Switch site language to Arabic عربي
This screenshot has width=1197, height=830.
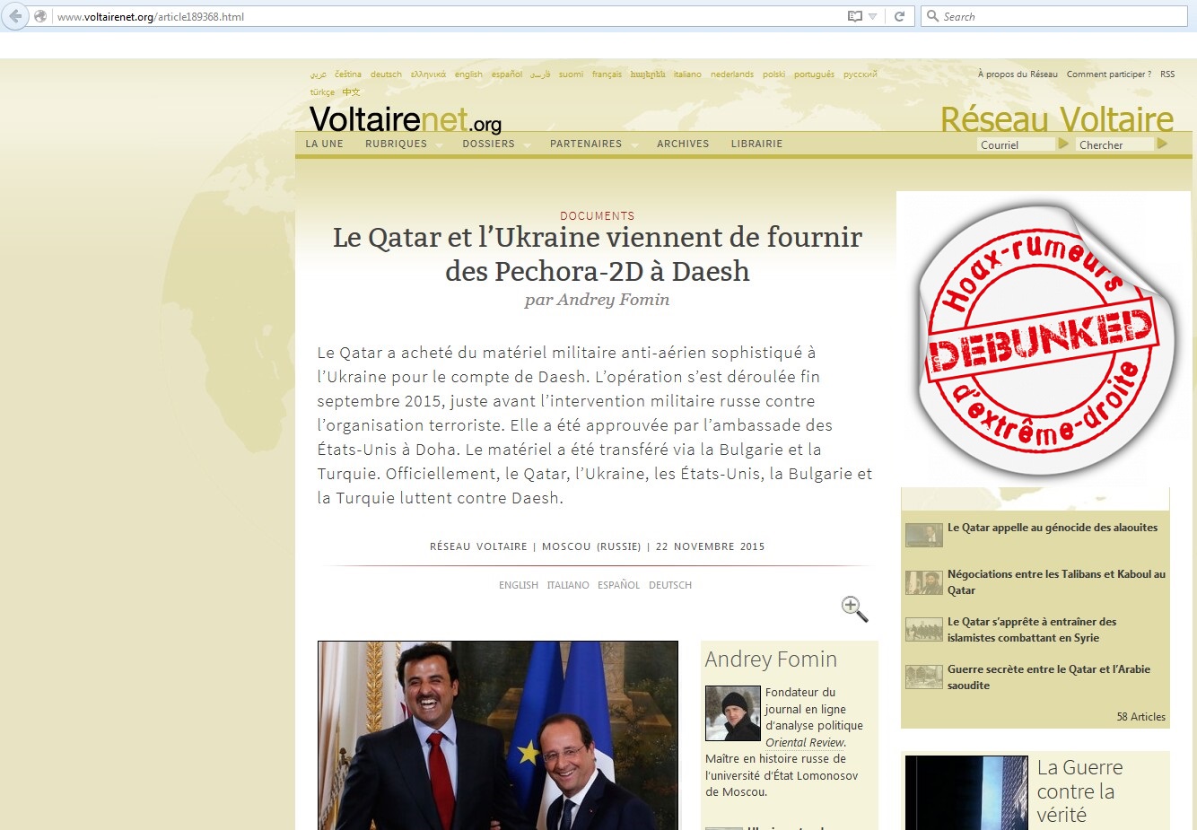tap(319, 74)
